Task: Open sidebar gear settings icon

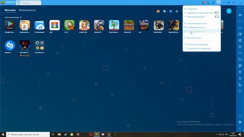Action: [x=240, y=122]
